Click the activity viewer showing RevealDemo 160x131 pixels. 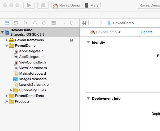coord(149,5)
